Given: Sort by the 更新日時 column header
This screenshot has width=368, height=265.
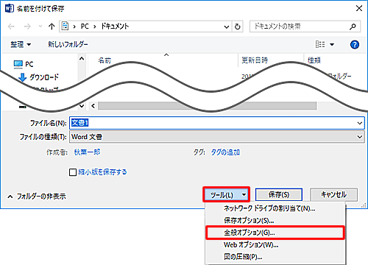Looking at the screenshot, I should pos(255,60).
